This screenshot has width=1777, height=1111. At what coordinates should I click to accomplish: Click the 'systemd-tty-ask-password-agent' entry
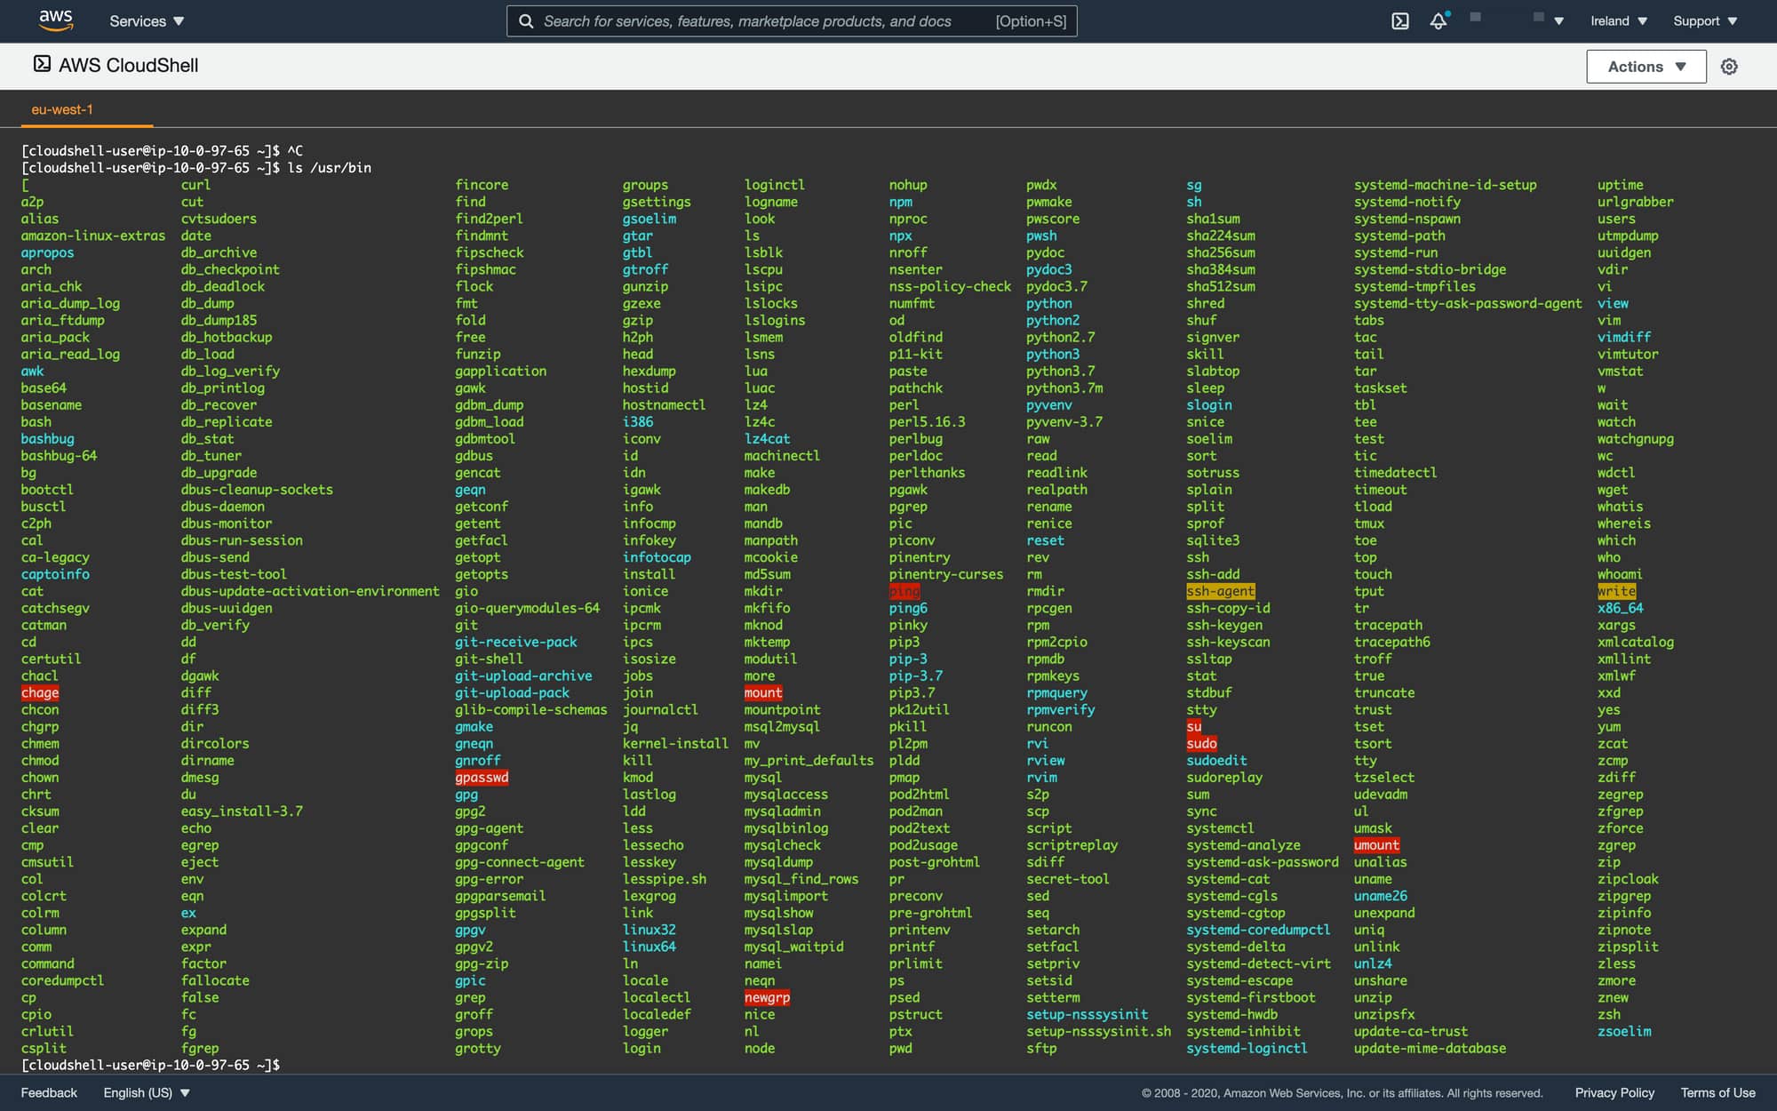pyautogui.click(x=1468, y=303)
